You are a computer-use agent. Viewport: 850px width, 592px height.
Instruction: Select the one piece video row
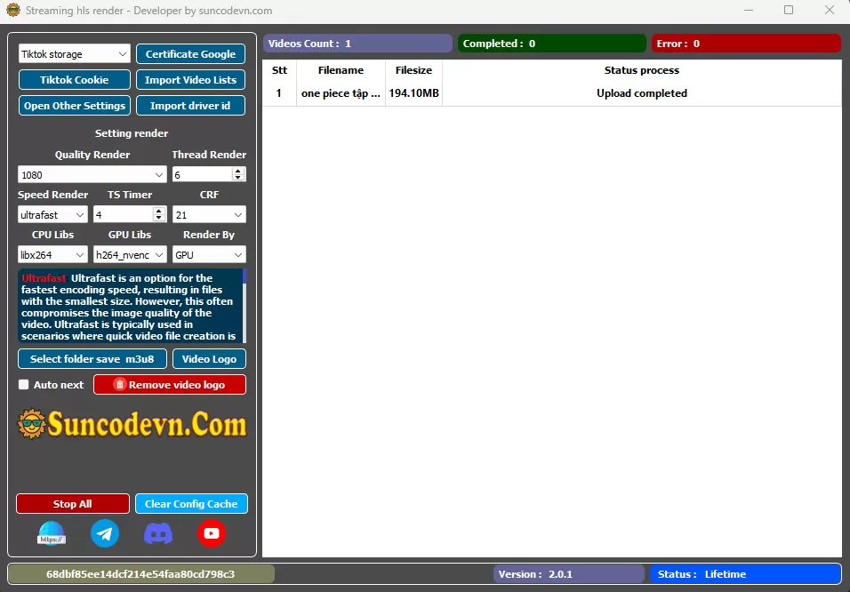point(341,93)
